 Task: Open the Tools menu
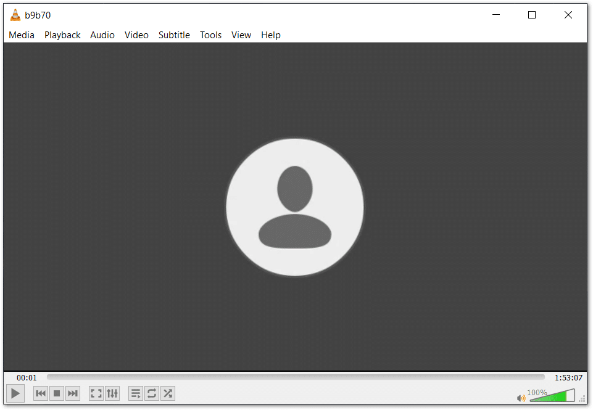210,35
